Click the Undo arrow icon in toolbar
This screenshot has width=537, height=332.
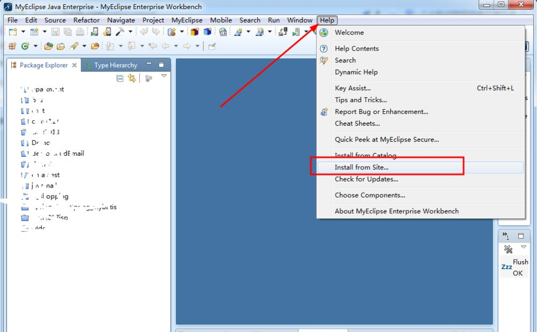click(144, 32)
